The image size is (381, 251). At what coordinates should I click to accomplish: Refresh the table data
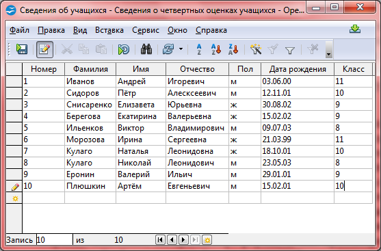(x=168, y=49)
